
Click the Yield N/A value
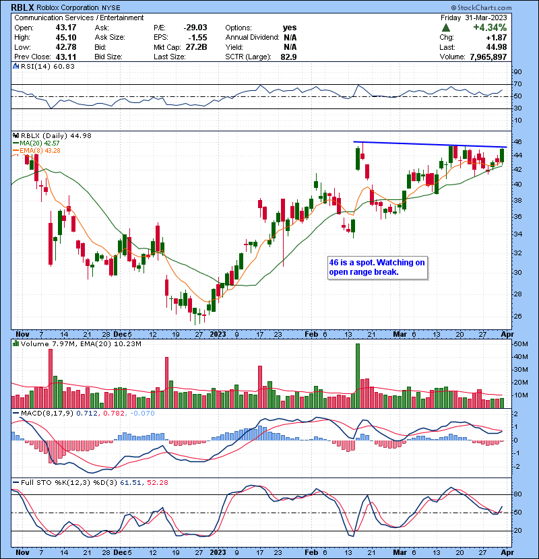click(x=290, y=47)
